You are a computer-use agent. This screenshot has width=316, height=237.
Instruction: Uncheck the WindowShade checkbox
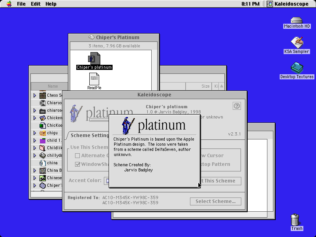(x=77, y=164)
